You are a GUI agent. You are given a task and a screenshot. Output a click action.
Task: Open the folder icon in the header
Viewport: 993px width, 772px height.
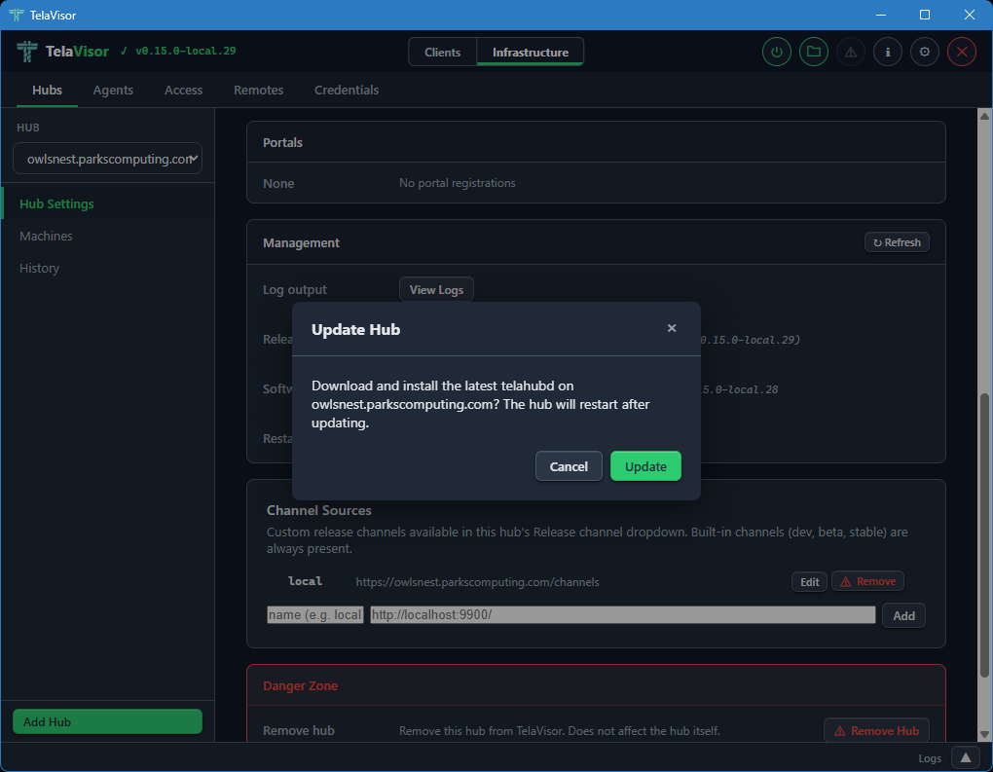(x=814, y=52)
